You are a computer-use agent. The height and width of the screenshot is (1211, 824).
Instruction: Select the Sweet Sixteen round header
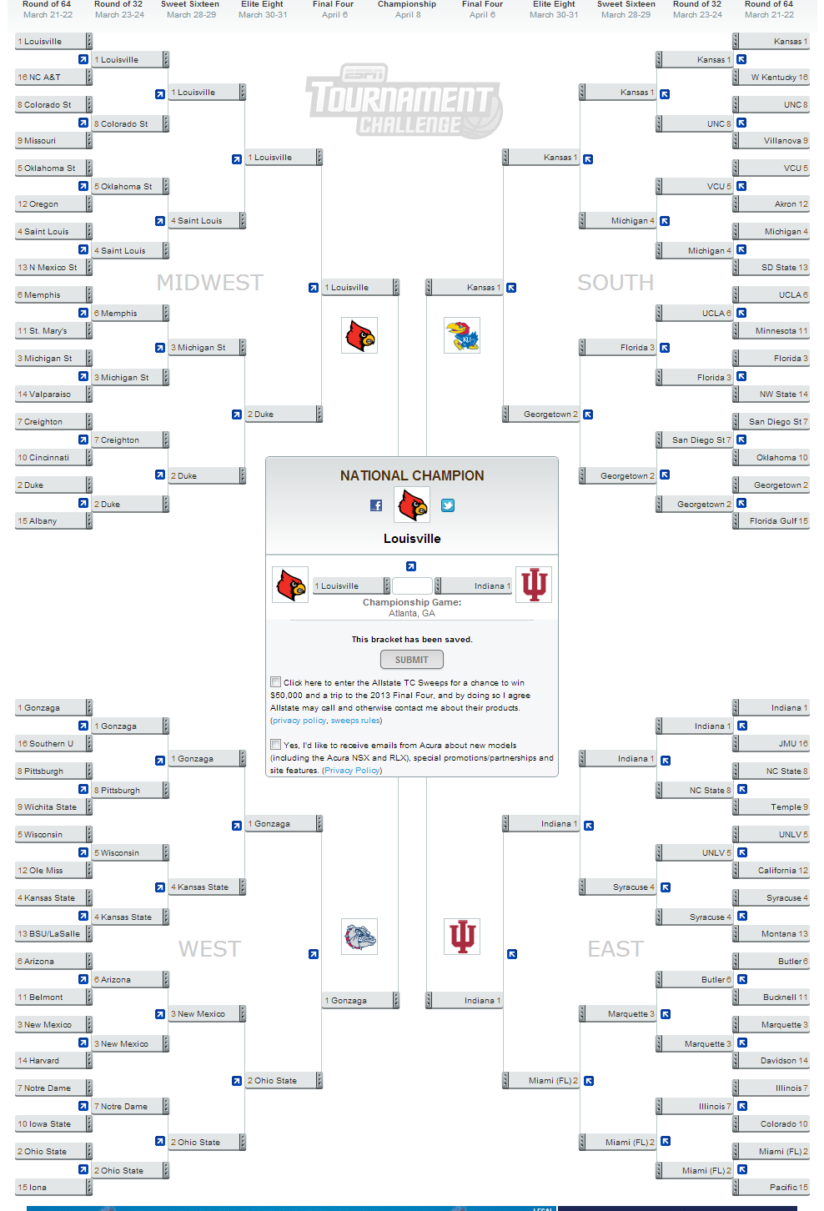(x=192, y=8)
